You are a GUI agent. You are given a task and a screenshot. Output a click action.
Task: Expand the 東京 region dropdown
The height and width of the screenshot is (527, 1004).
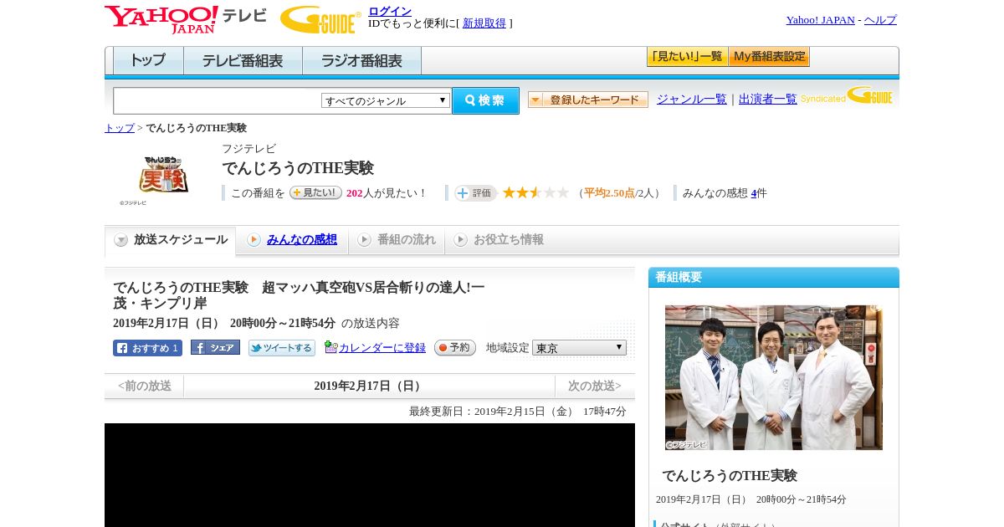click(x=579, y=347)
